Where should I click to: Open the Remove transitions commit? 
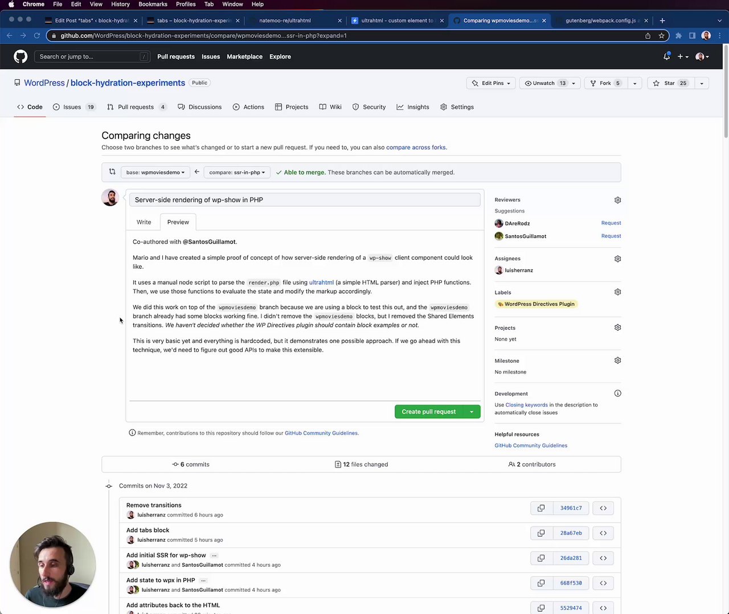154,505
